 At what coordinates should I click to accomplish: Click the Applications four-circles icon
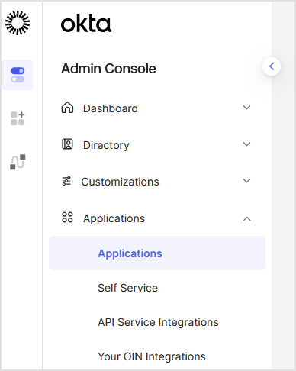(x=67, y=218)
